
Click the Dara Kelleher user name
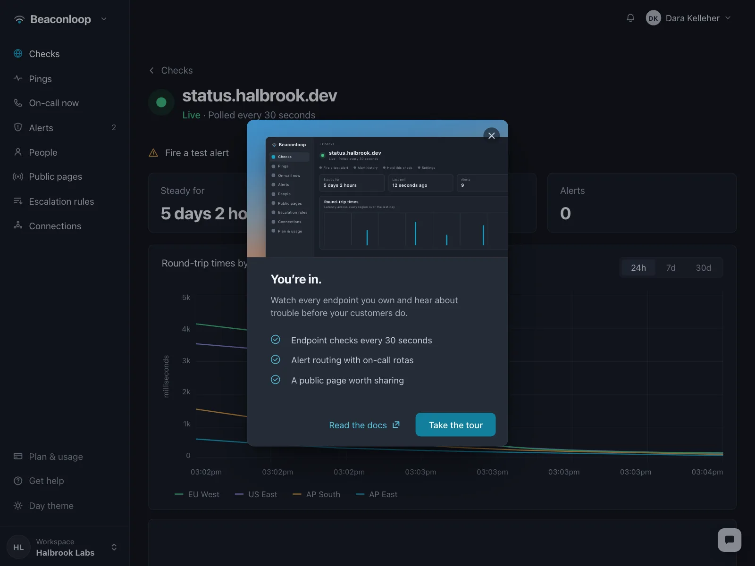pos(692,18)
